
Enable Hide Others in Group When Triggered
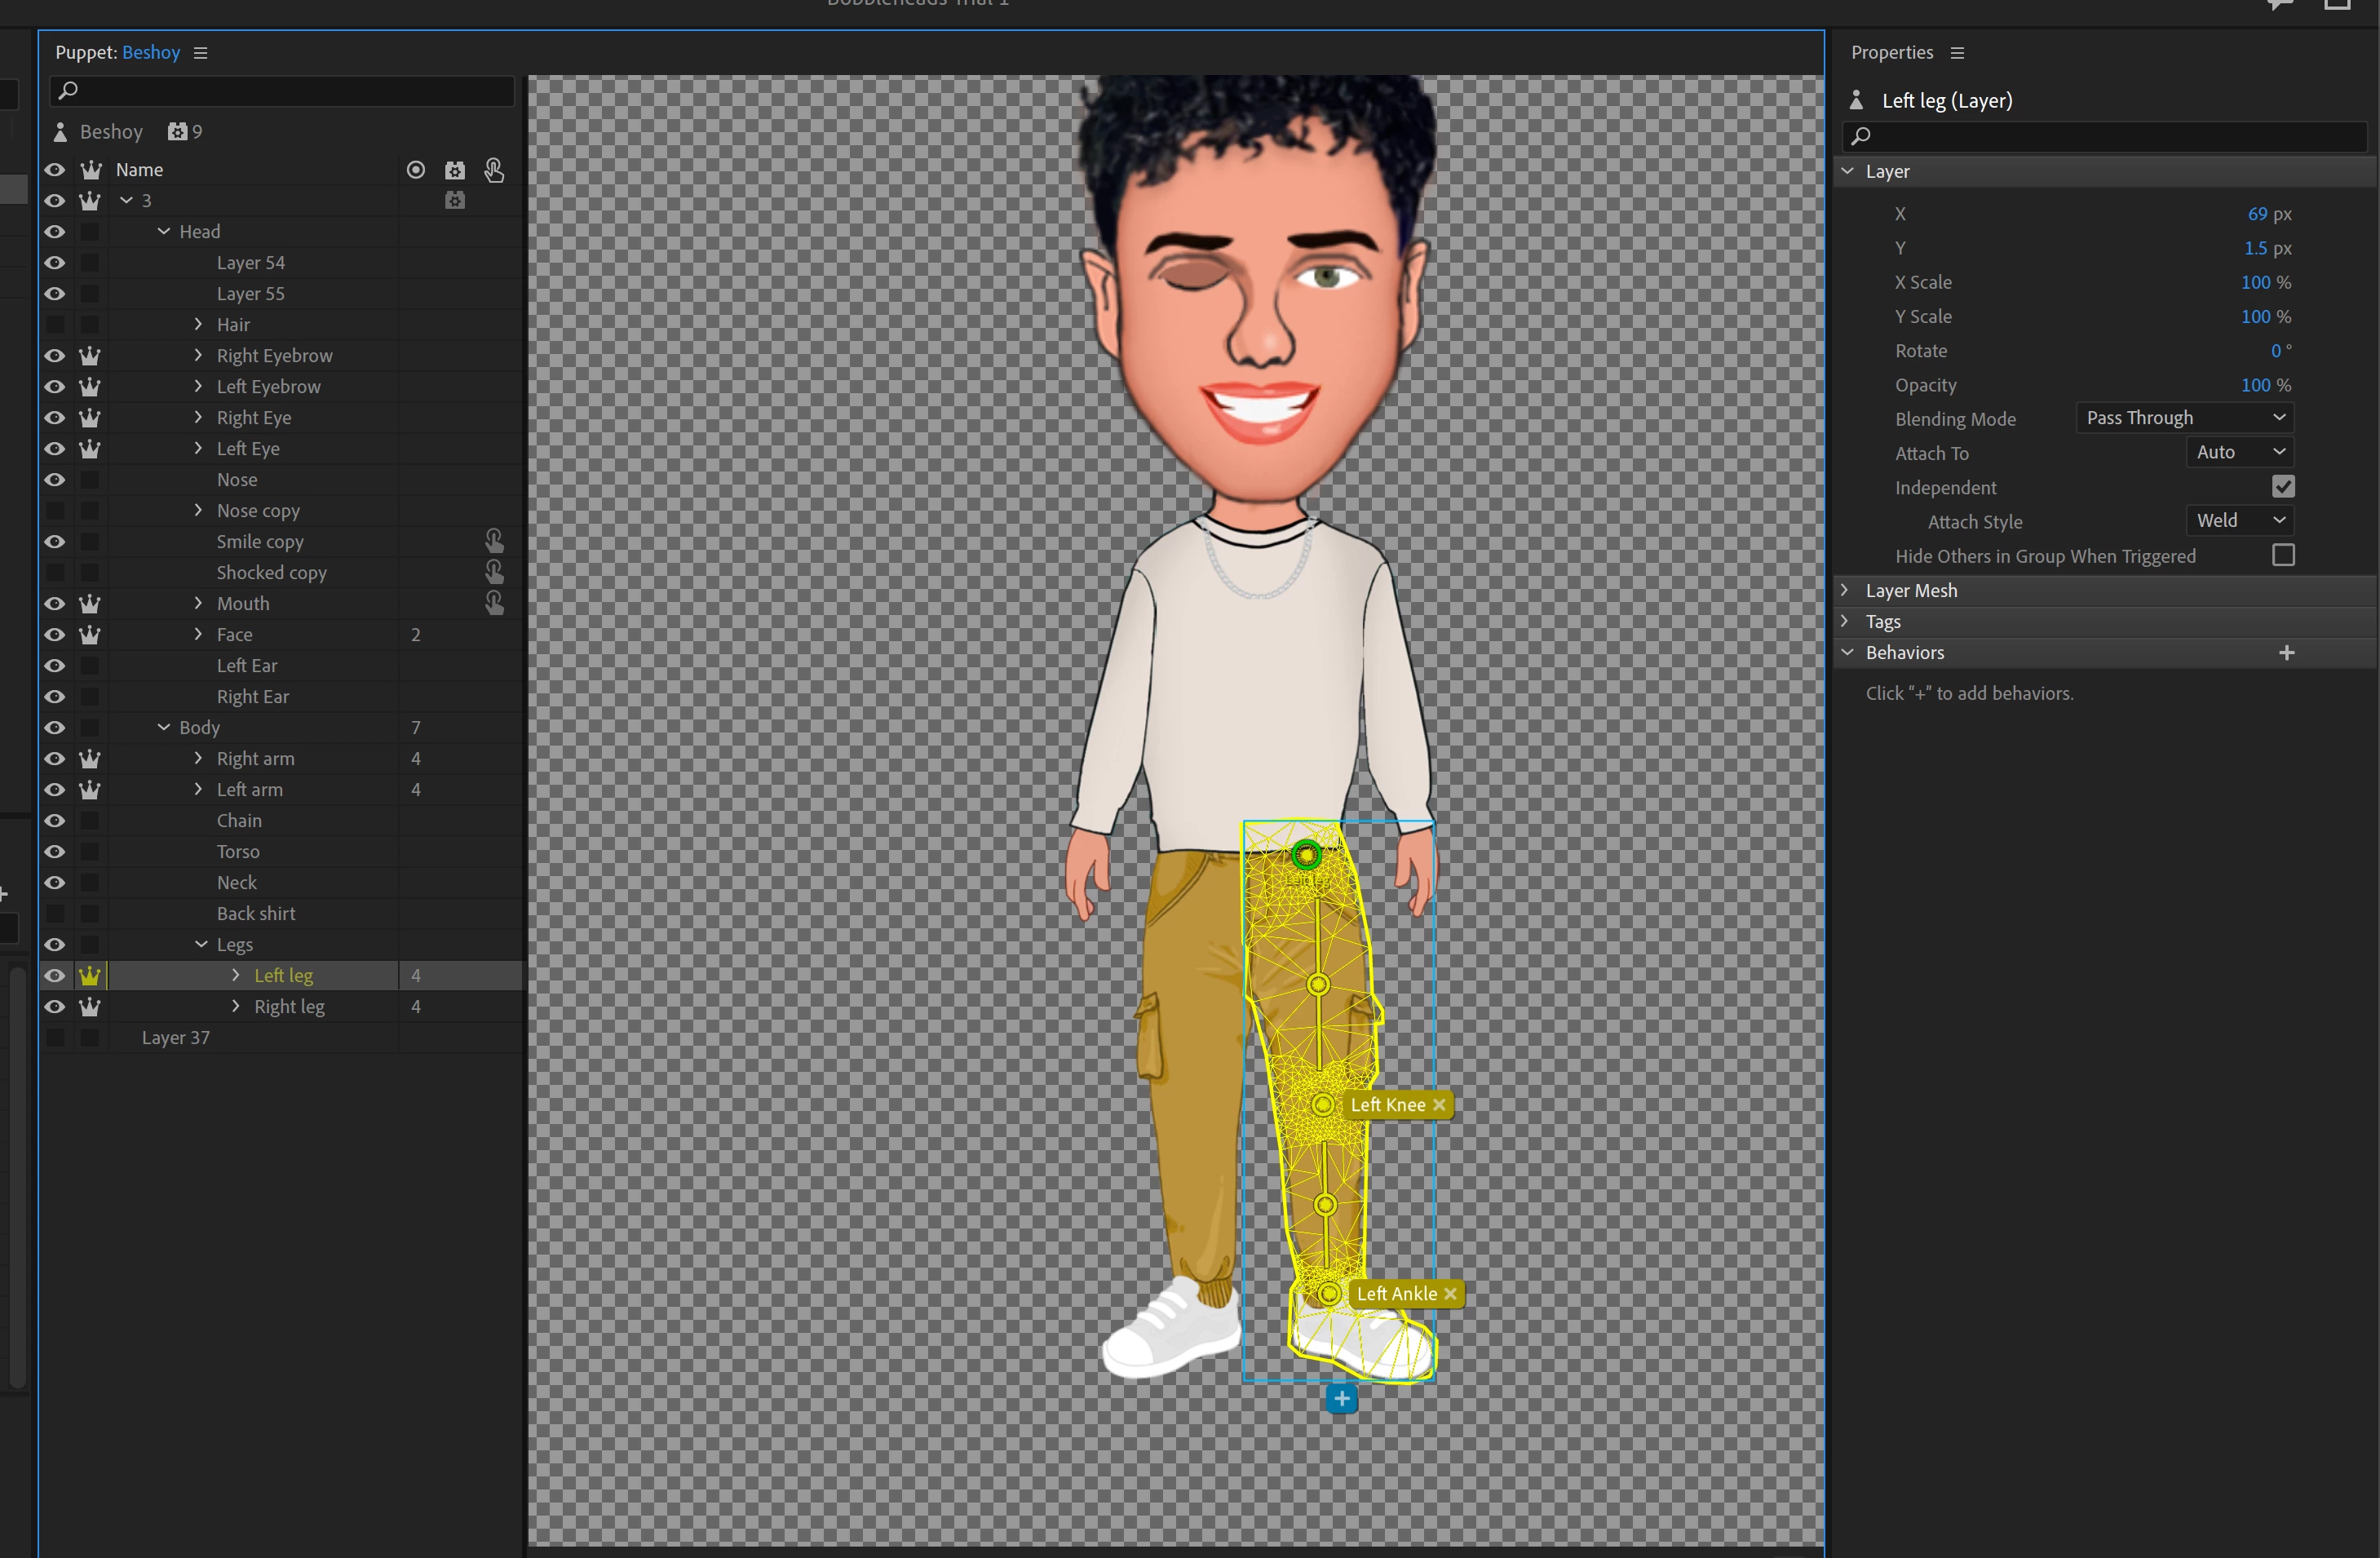coord(2283,555)
